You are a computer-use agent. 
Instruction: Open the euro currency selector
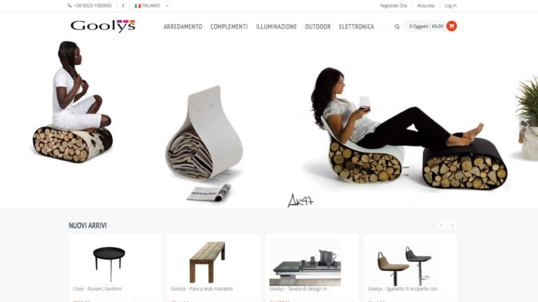click(123, 6)
